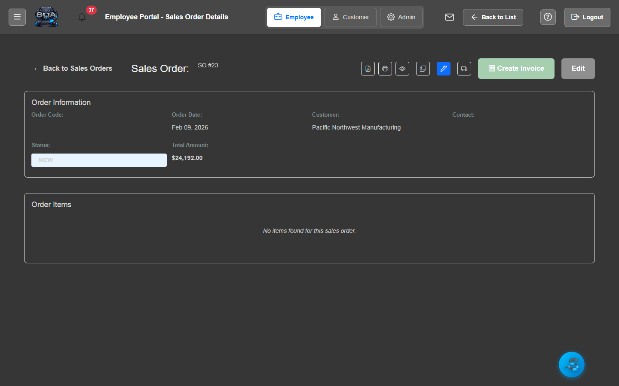Duplicate the sales order
Image resolution: width=619 pixels, height=386 pixels.
(423, 69)
